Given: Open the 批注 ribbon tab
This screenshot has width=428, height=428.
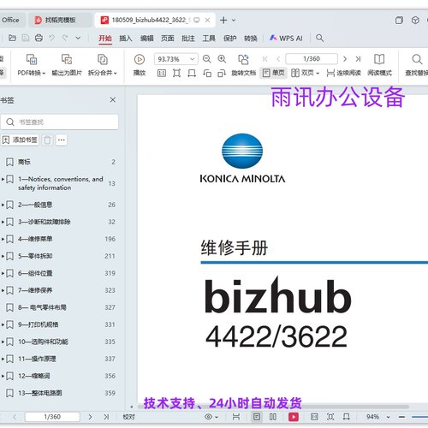Looking at the screenshot, I should click(188, 39).
